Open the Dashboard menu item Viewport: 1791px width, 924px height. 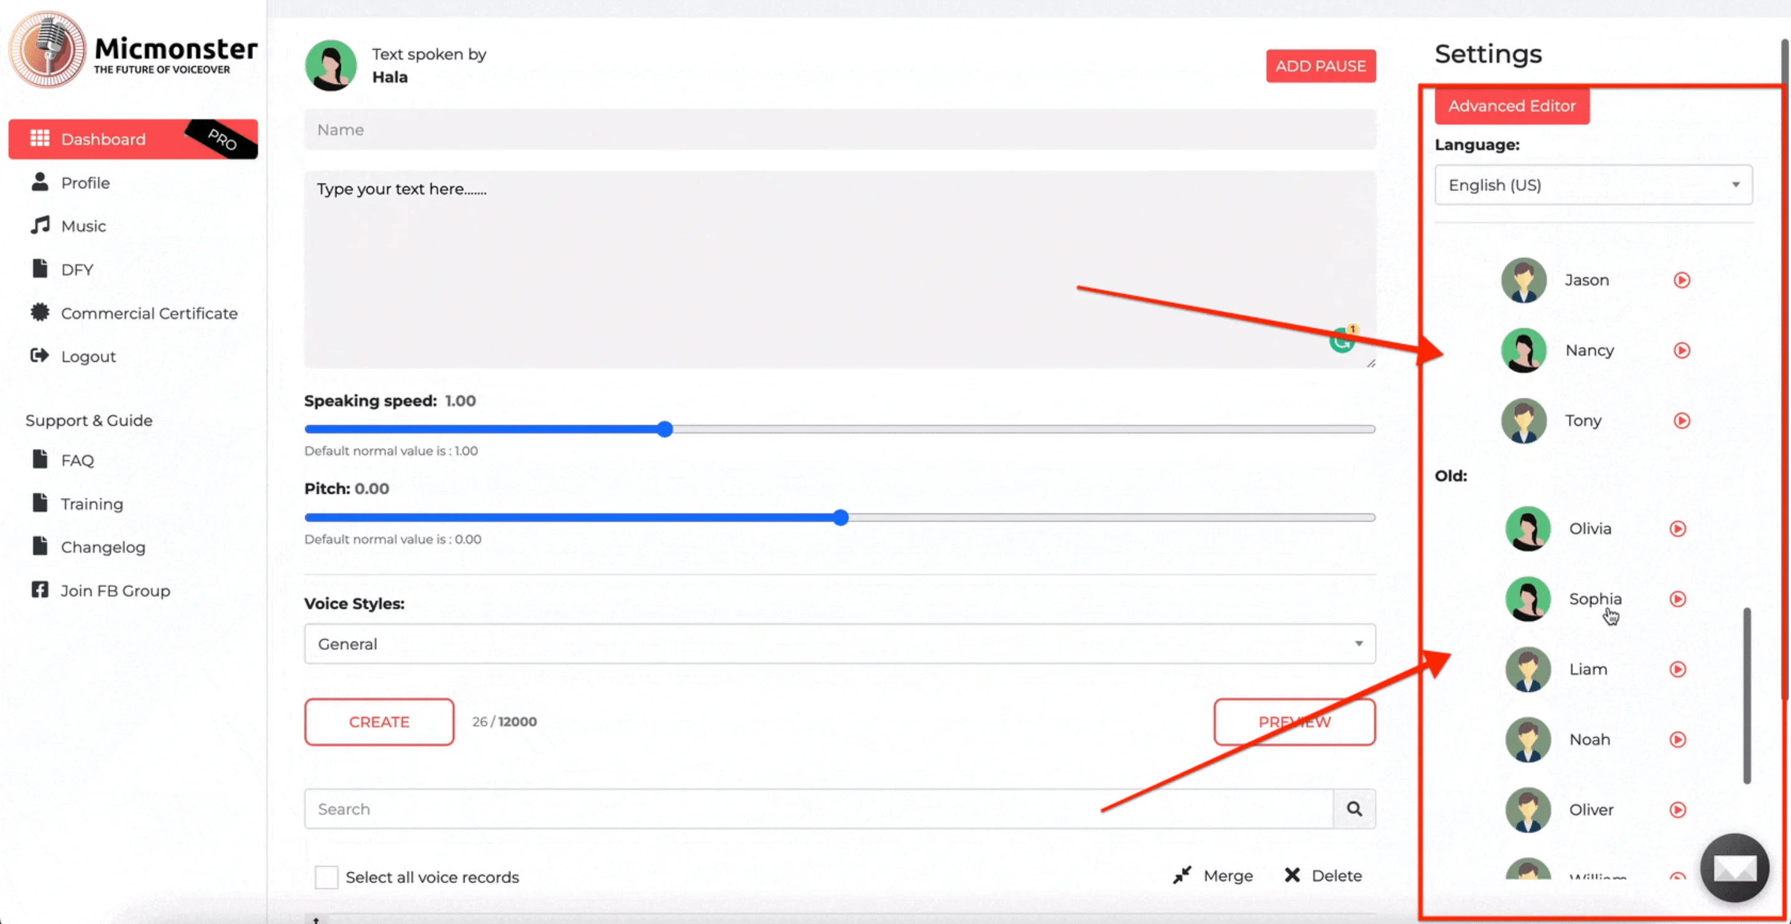(x=133, y=139)
